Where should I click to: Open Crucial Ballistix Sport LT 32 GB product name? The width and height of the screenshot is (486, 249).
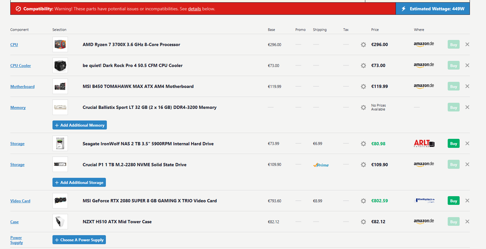point(150,107)
